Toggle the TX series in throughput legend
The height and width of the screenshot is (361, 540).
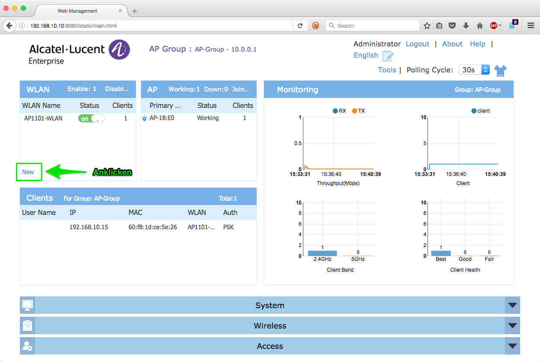coord(358,111)
